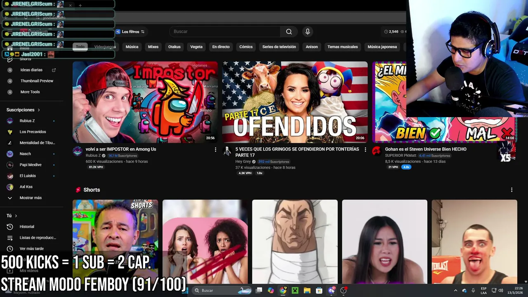Open title 'volví a ser IMPOSTOR en Among Us'
Screen dimensions: 528x297
click(x=121, y=149)
